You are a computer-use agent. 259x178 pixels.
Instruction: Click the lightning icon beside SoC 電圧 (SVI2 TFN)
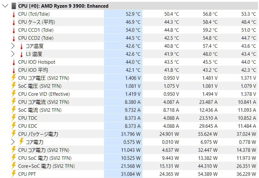pos(14,85)
